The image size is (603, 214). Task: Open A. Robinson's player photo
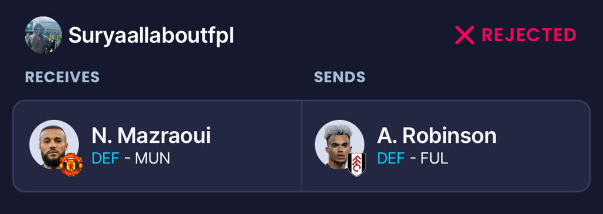coord(340,145)
